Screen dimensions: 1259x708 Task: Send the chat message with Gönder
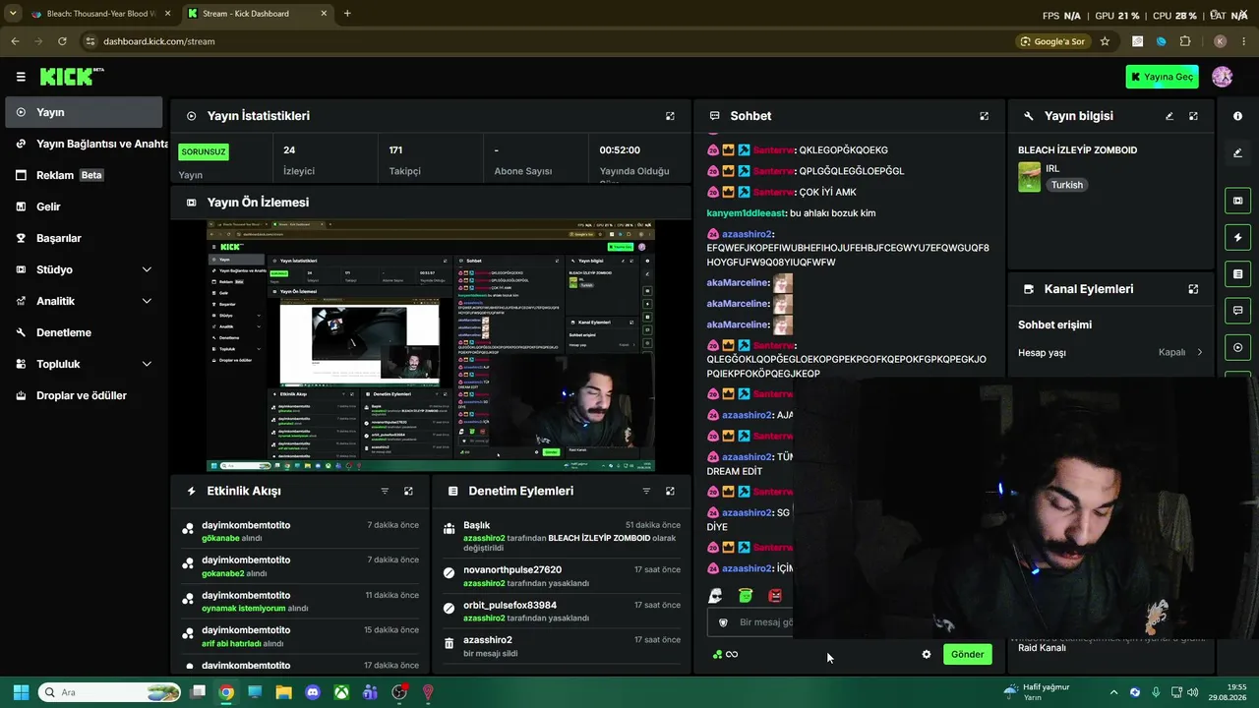(x=967, y=654)
